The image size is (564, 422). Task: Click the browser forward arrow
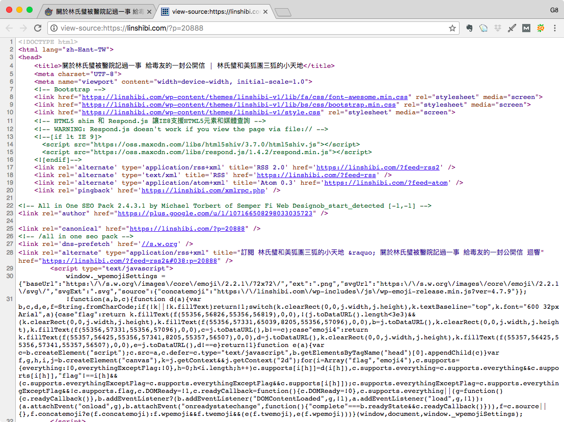click(23, 28)
